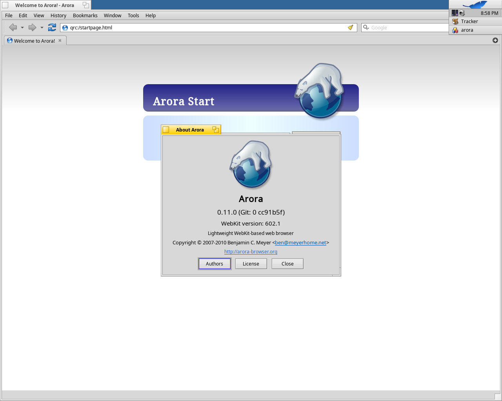Open the ben@meyerhome.net email link

coord(300,242)
